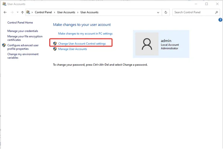Open Make changes to my account in PC settings
Image resolution: width=223 pixels, height=151 pixels.
pos(85,33)
